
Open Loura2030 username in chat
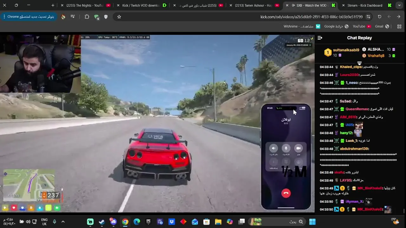(x=349, y=75)
